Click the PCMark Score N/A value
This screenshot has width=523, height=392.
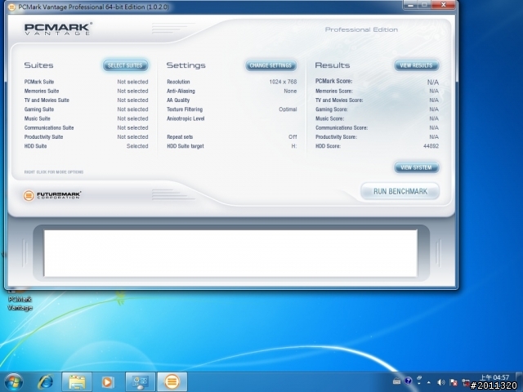(x=433, y=82)
